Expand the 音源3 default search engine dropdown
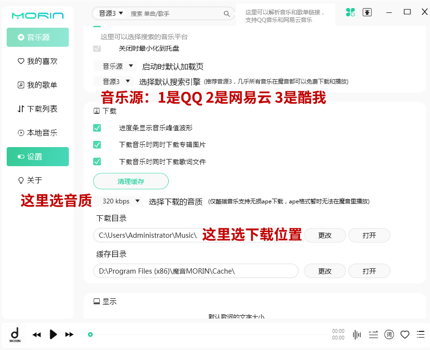Image resolution: width=430 pixels, height=350 pixels. [x=113, y=81]
